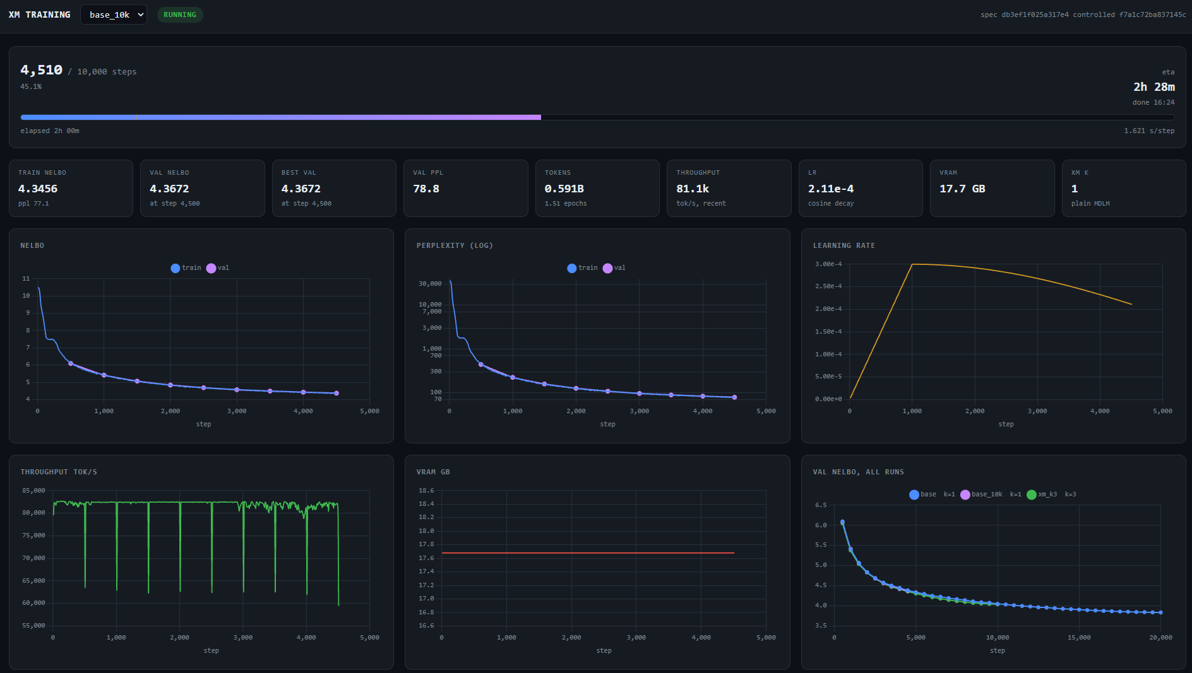Click the THROUGHPUT TOK/S chart title

[x=59, y=472]
